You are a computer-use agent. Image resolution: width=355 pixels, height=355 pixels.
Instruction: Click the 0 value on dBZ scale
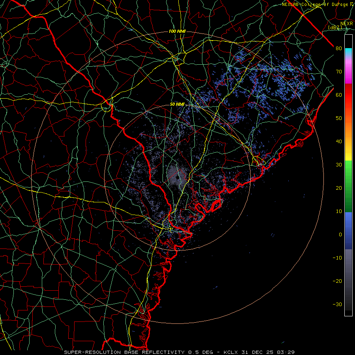[x=340, y=235]
